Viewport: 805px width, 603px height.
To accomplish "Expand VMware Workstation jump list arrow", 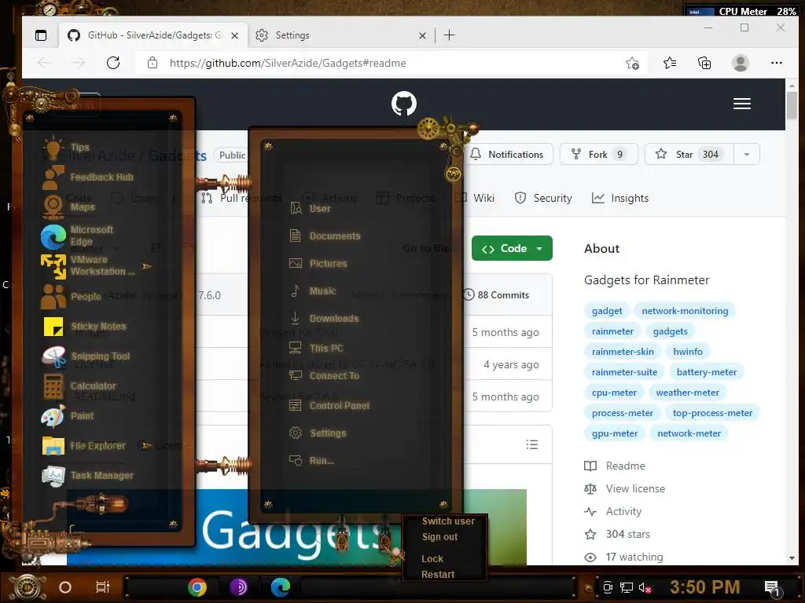I will coord(147,266).
